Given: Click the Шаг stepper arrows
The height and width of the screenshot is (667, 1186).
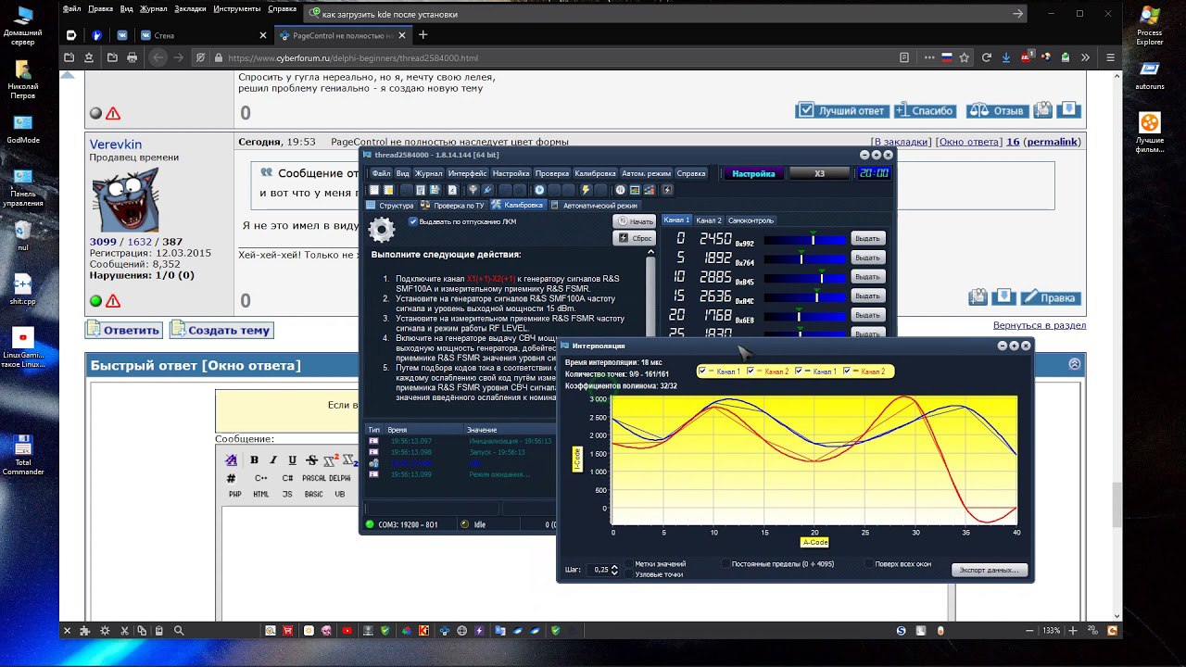Looking at the screenshot, I should (x=613, y=570).
